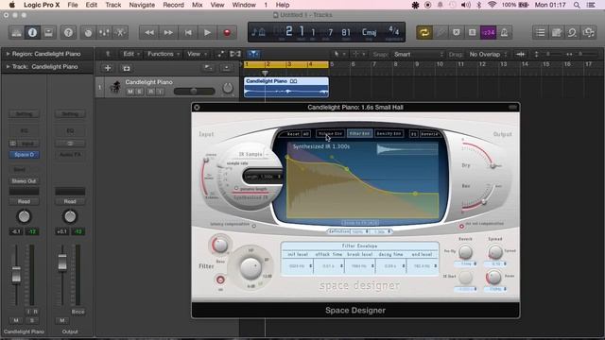The image size is (605, 340).
Task: Expand the Region: Candlelight Piano disclosure
Action: tap(8, 54)
